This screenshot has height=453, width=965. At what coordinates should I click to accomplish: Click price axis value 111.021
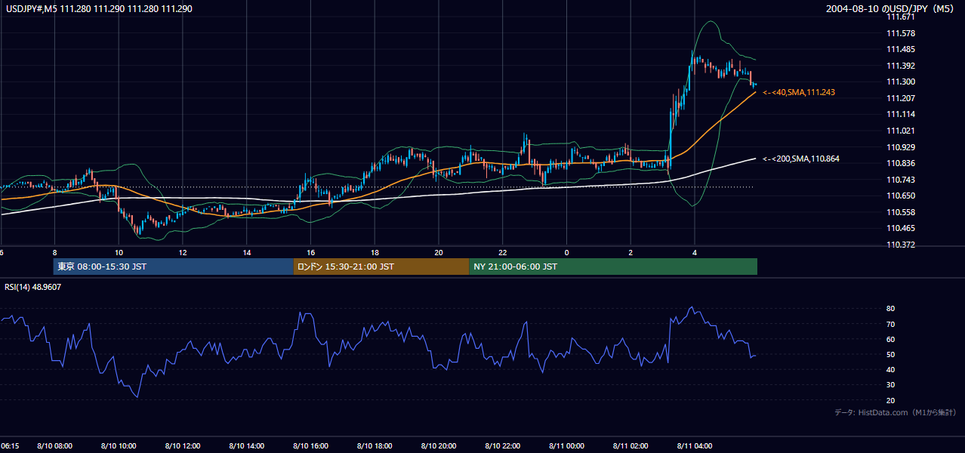pos(900,131)
